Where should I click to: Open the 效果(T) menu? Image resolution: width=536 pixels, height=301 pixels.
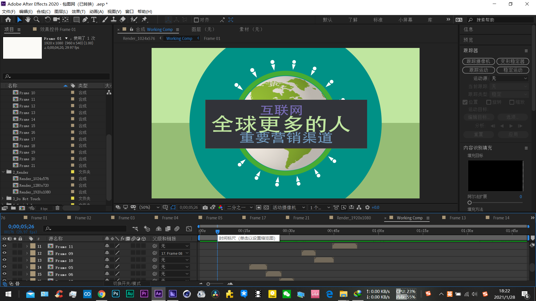click(78, 11)
